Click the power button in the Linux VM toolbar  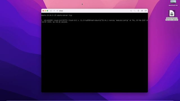tap(51, 11)
